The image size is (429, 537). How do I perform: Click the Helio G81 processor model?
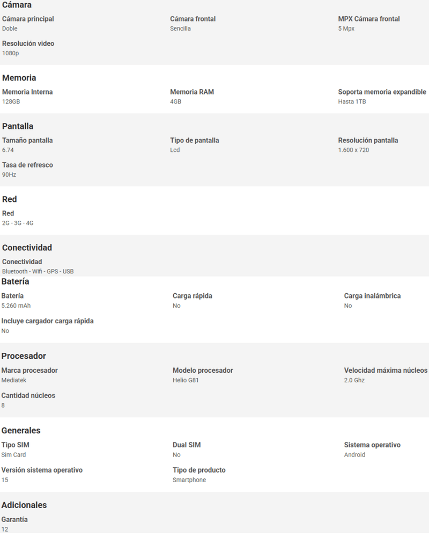186,380
